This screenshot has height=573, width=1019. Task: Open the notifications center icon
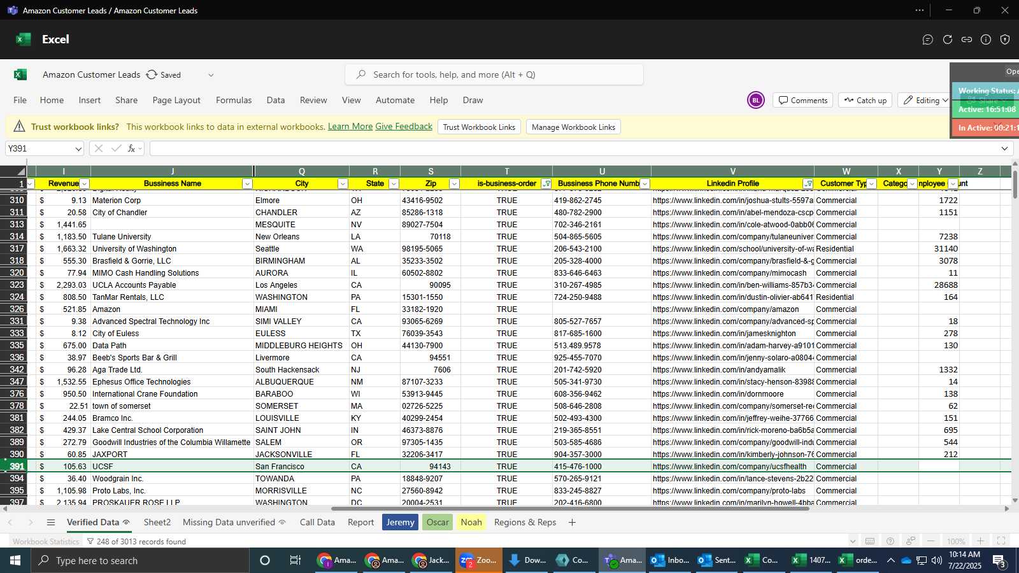(x=999, y=560)
